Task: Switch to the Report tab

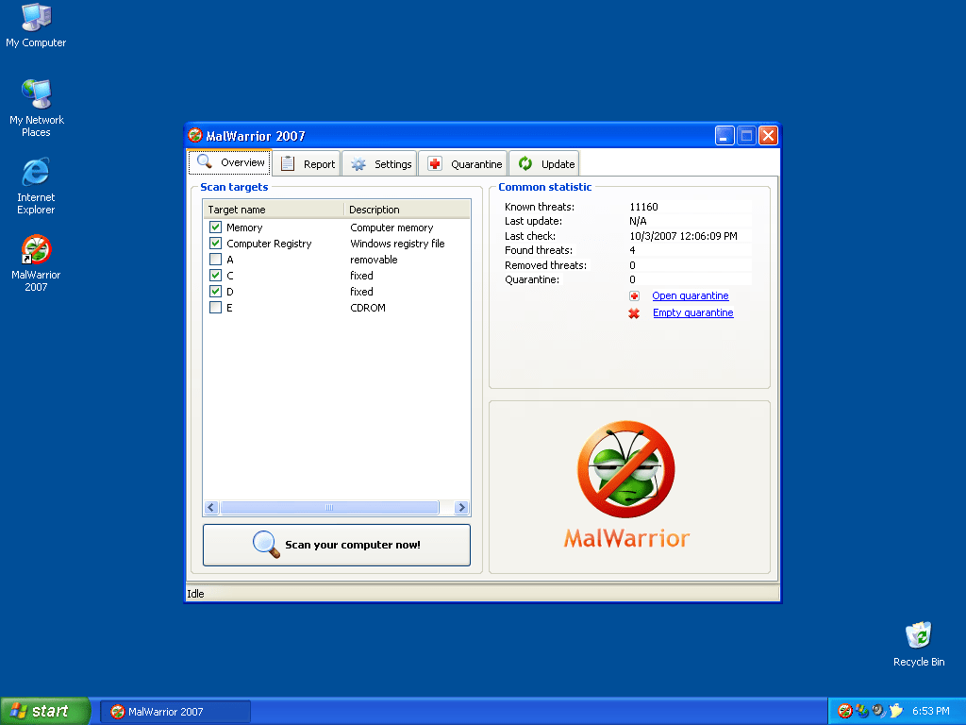Action: [x=308, y=163]
